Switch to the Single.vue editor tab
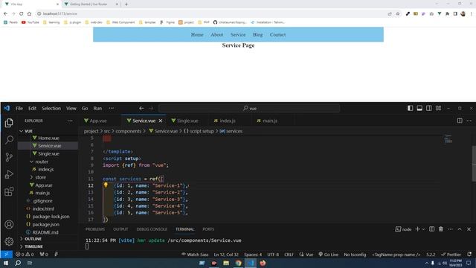The image size is (476, 268). [x=187, y=121]
